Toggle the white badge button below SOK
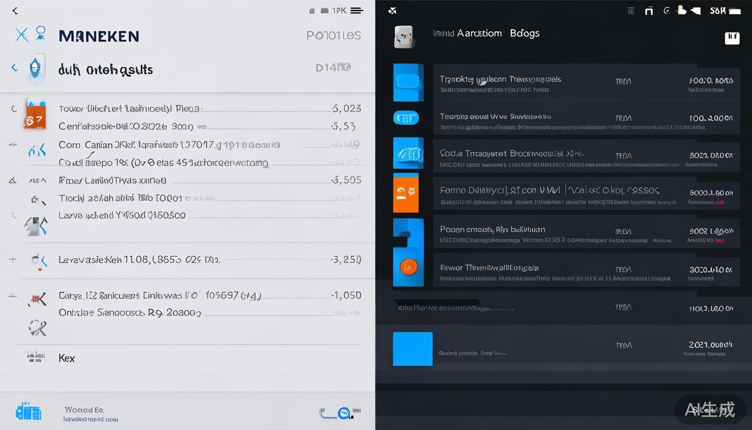 point(732,38)
